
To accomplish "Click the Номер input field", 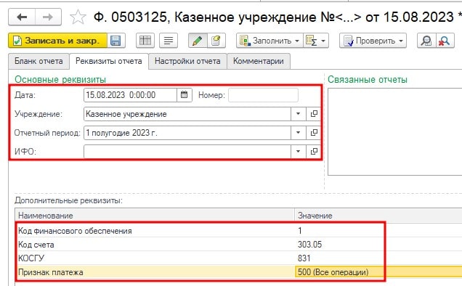I will (263, 95).
